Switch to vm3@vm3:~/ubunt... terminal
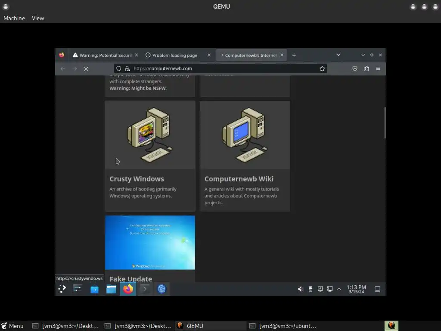The height and width of the screenshot is (331, 441). tap(283, 326)
